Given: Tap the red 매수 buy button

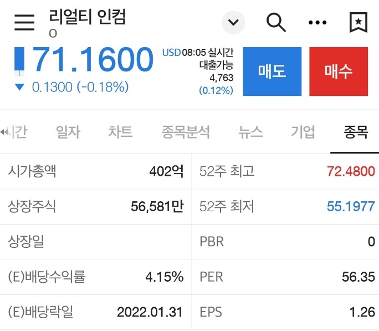Looking at the screenshot, I should click(339, 72).
